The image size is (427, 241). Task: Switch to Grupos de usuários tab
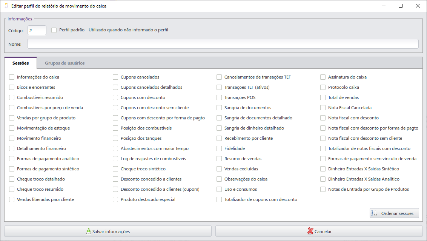point(65,63)
